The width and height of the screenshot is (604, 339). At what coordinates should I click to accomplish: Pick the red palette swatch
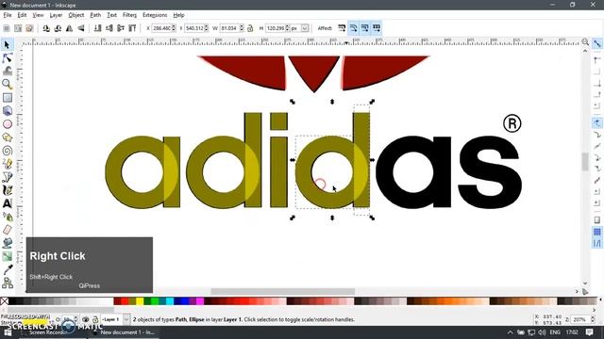tap(125, 301)
